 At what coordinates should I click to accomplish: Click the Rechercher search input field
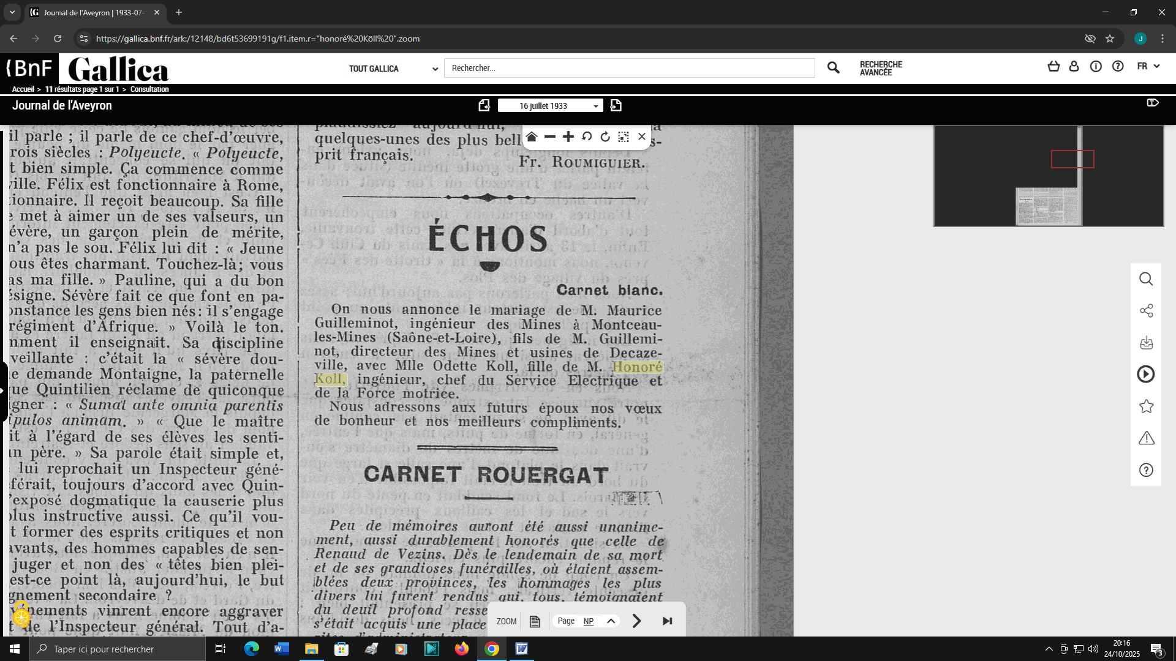629,68
